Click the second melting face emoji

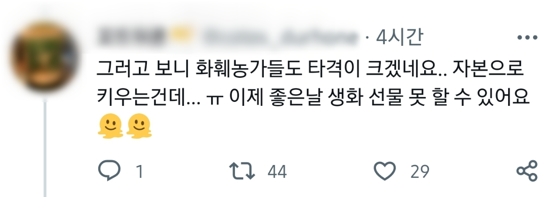(x=139, y=127)
